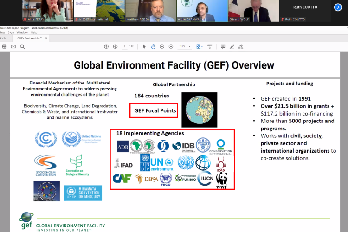Click the Stockholm Convention logo

click(x=46, y=165)
